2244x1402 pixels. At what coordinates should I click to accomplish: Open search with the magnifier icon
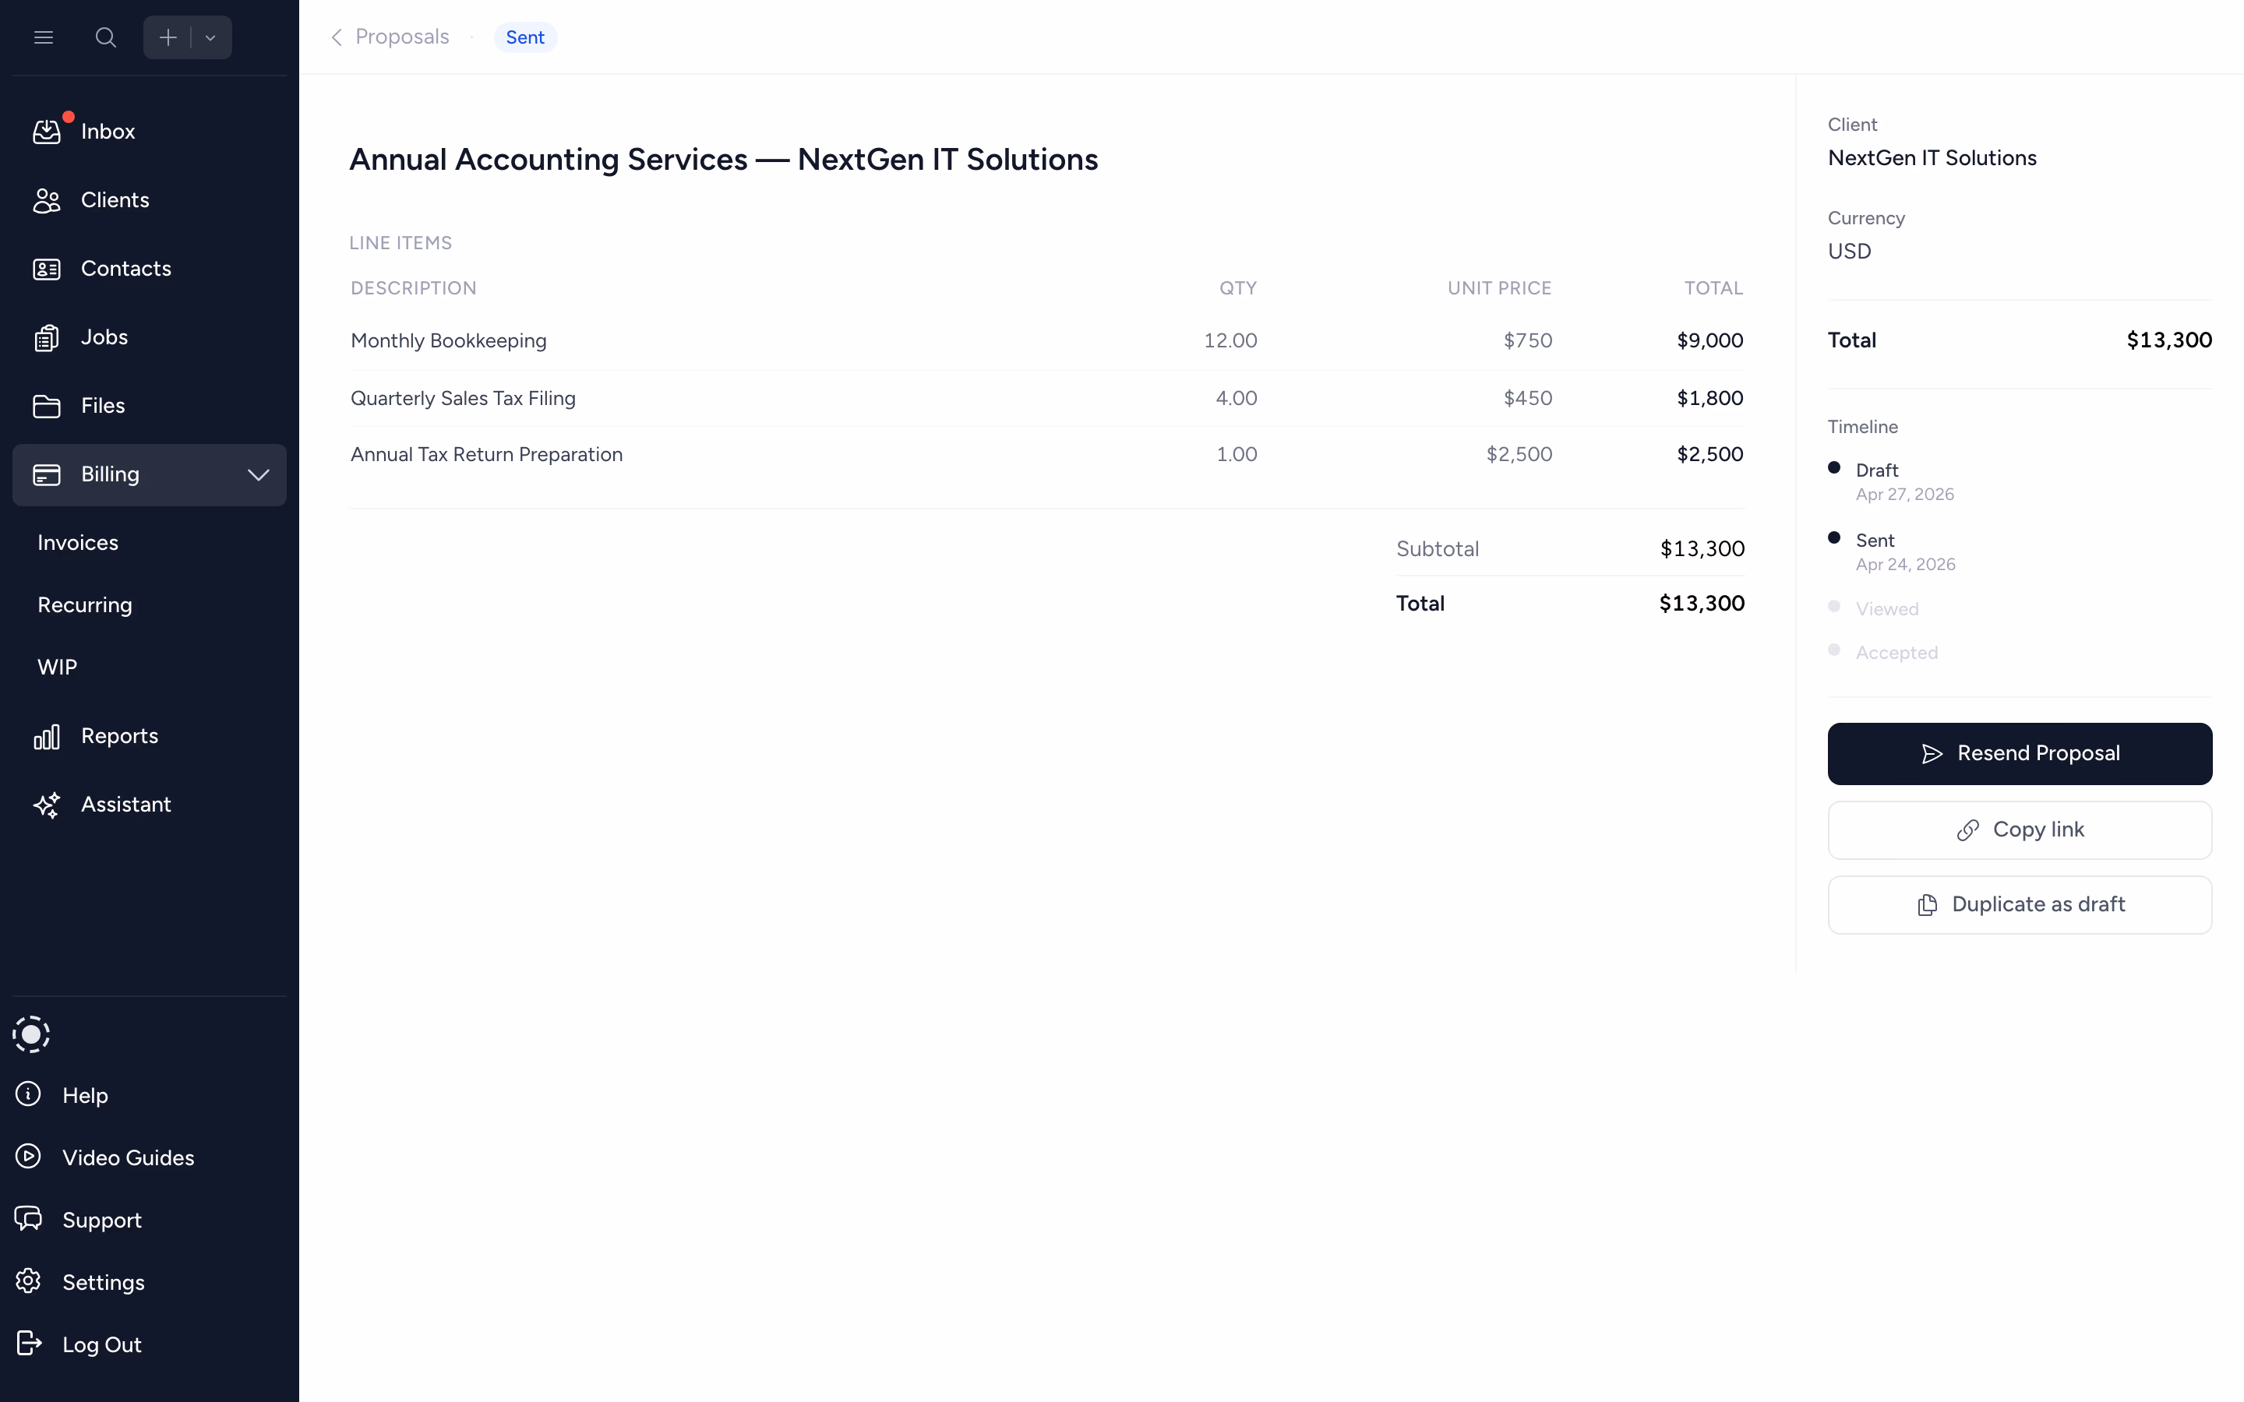106,37
